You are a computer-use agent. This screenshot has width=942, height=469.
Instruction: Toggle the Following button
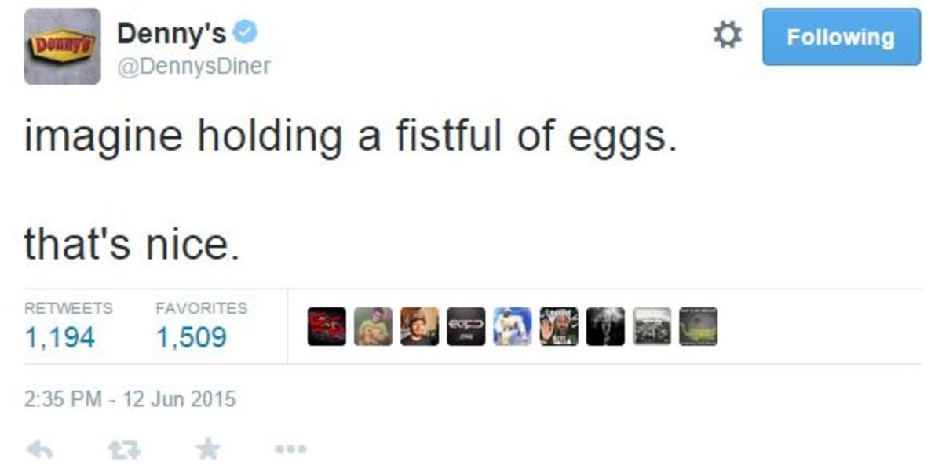842,37
